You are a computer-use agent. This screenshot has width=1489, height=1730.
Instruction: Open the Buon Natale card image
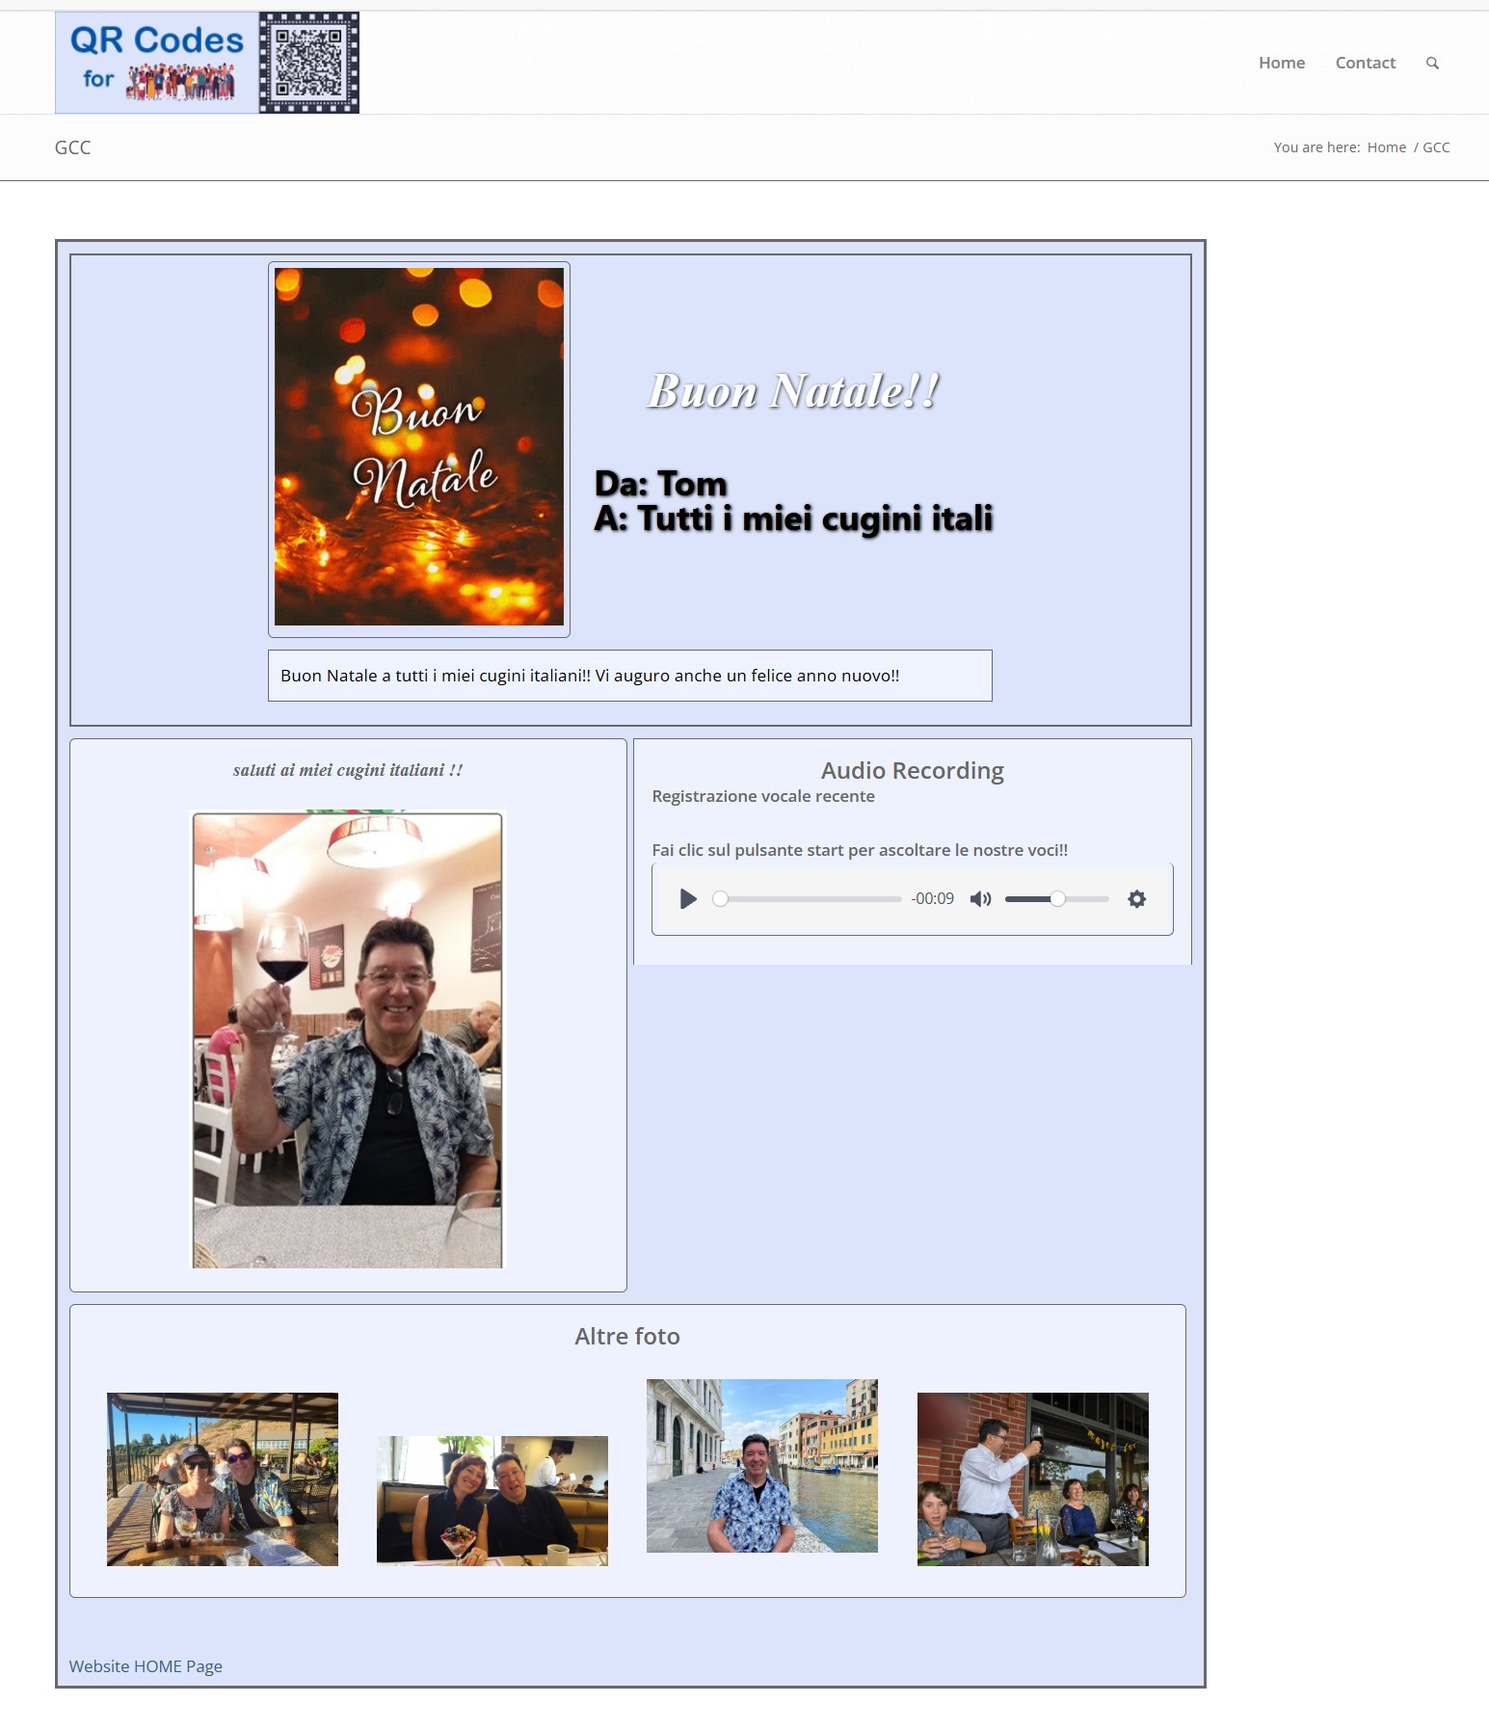pos(419,447)
